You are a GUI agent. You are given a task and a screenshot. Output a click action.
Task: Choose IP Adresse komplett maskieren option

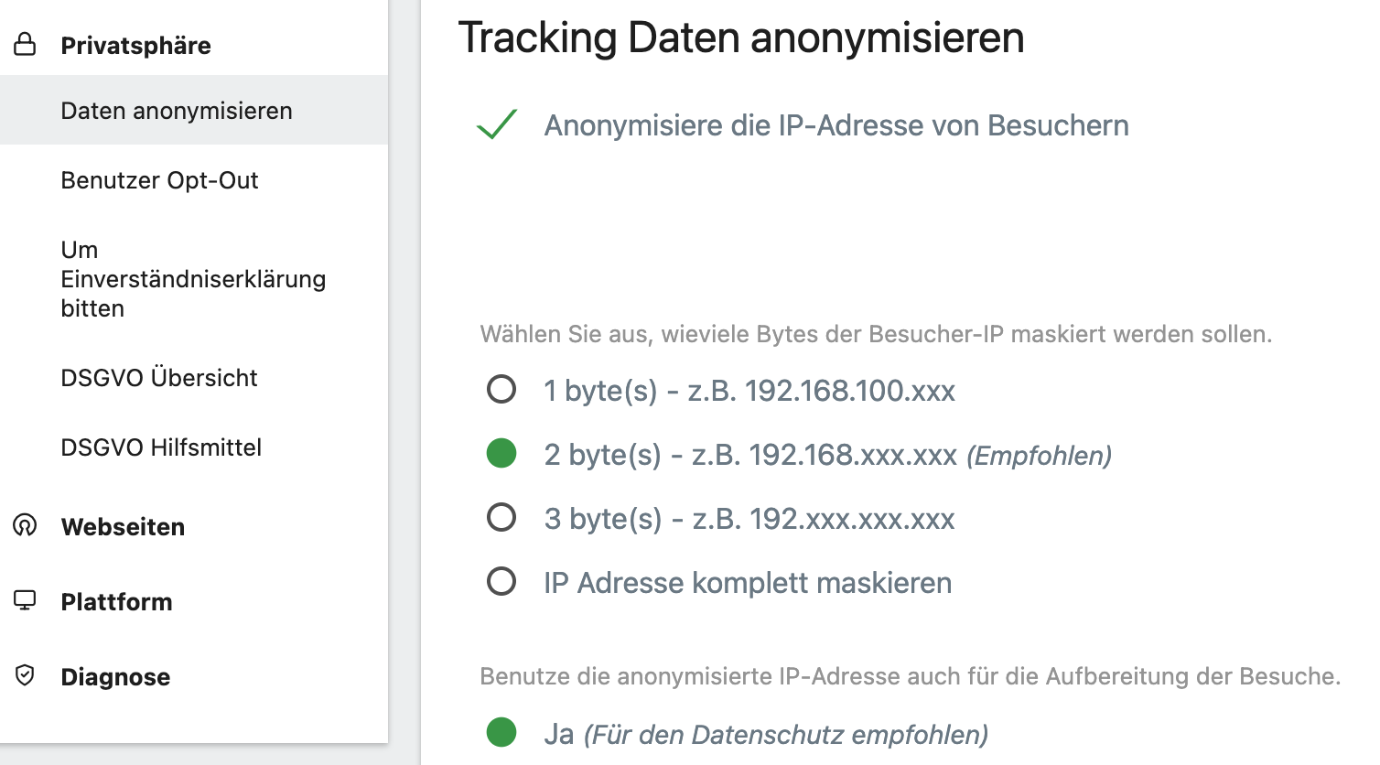(x=501, y=582)
